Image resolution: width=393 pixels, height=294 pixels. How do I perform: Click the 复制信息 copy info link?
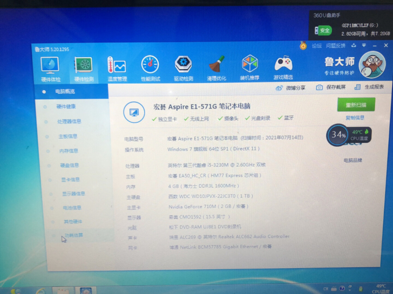[355, 118]
